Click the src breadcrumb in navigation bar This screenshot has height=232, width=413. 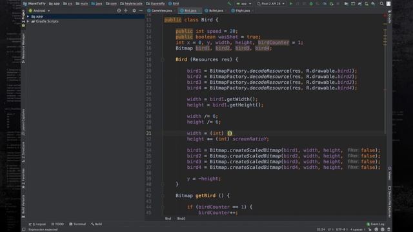point(68,4)
